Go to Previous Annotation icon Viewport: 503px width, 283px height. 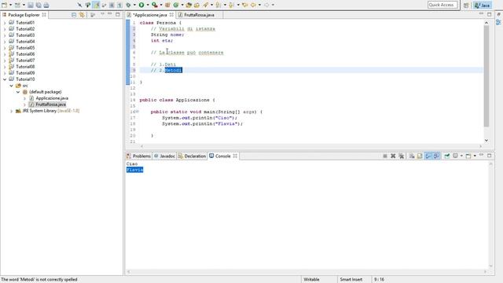click(231, 5)
